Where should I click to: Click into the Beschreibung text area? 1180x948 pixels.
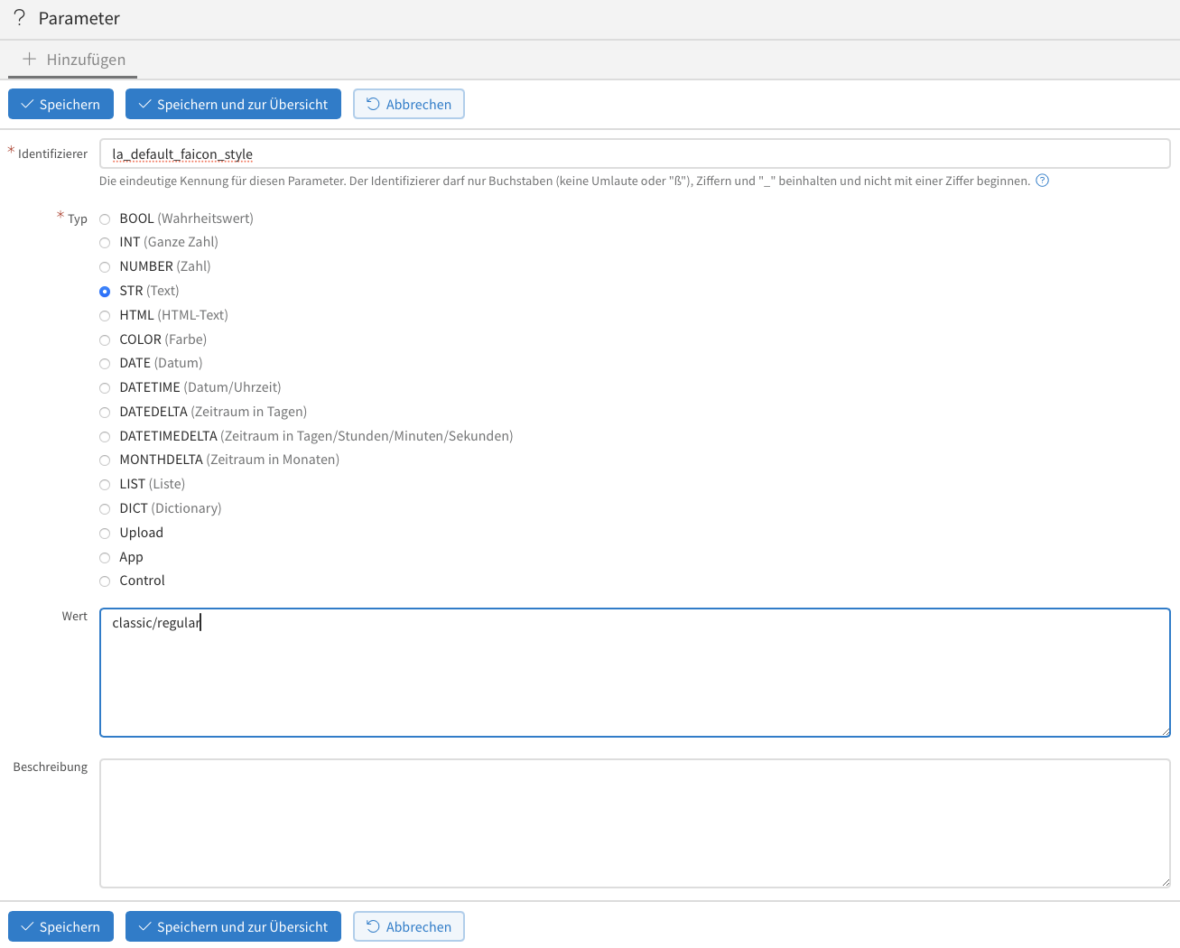635,823
